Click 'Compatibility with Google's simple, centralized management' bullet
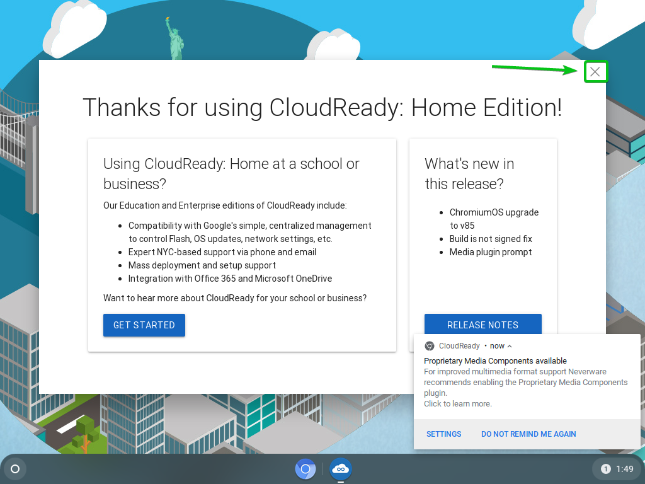 click(x=249, y=232)
